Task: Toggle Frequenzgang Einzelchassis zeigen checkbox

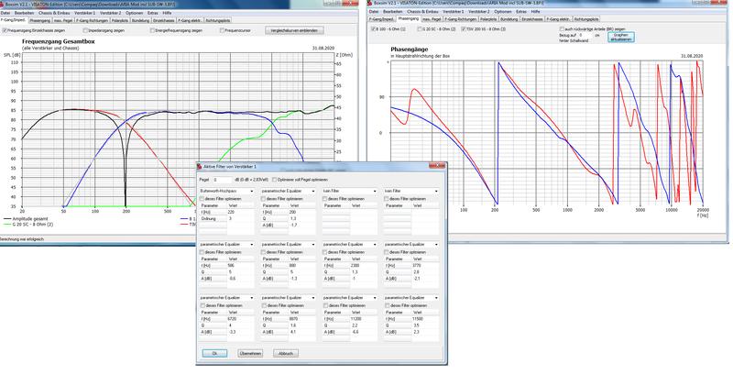Action: [5, 28]
